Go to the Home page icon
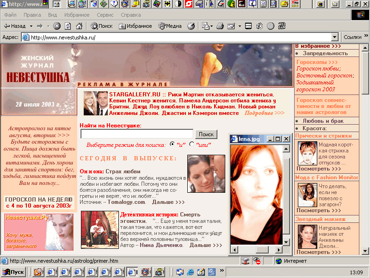The width and height of the screenshot is (370, 278). 79,26
